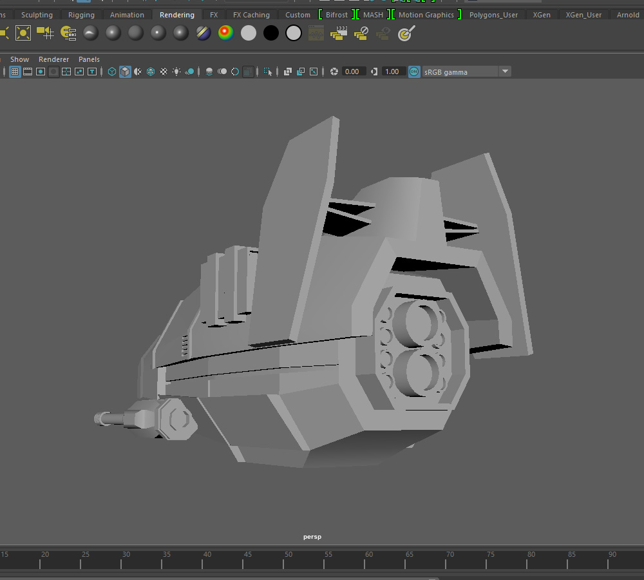
Task: Click the Hypershade shelf icon
Action: pyautogui.click(x=68, y=33)
